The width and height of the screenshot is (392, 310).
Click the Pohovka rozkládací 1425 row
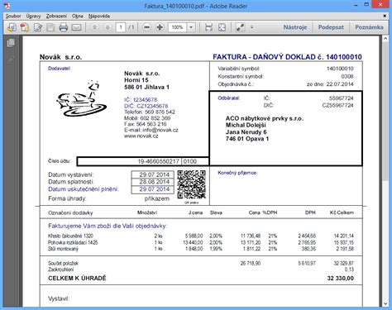tap(201, 242)
